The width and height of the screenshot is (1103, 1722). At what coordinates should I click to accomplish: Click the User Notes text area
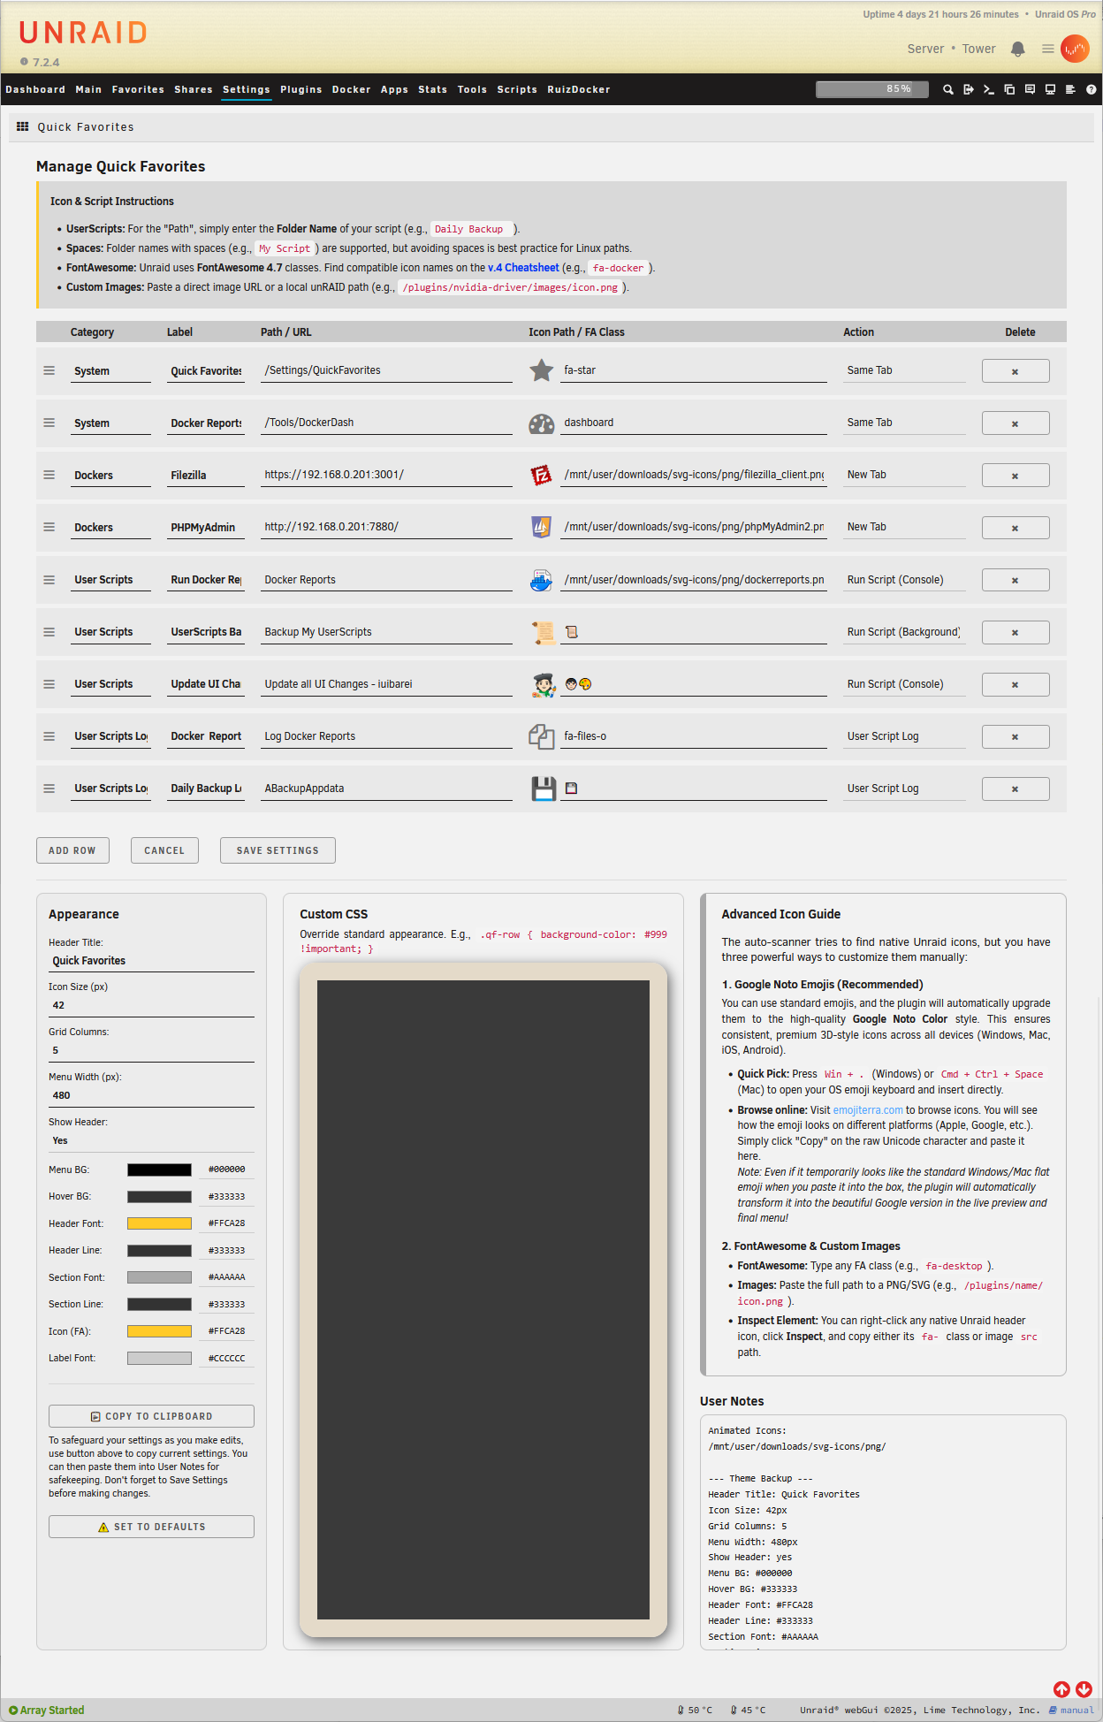883,1532
